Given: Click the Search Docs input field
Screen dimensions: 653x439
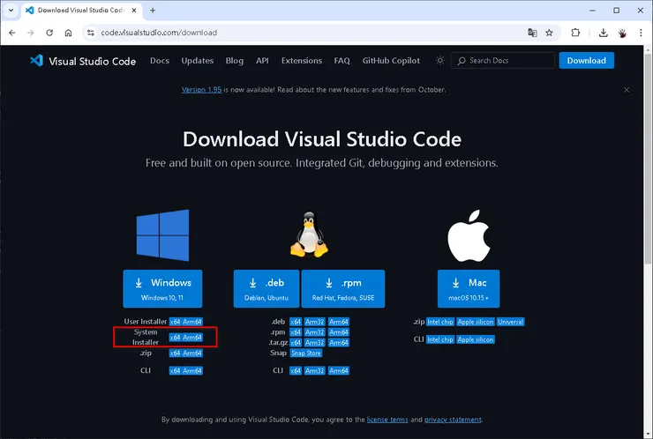Looking at the screenshot, I should (503, 61).
